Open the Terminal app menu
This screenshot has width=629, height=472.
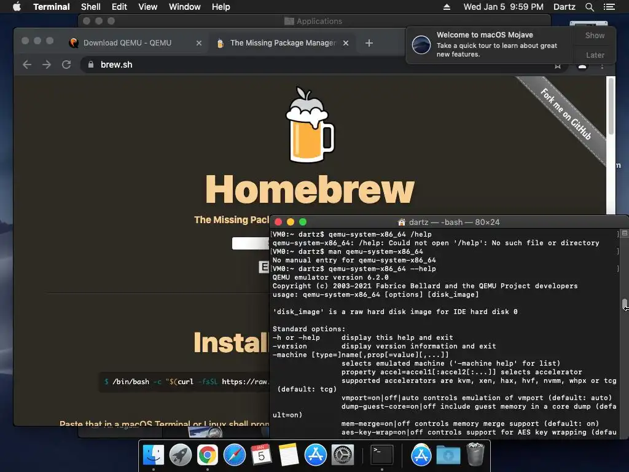(x=52, y=7)
